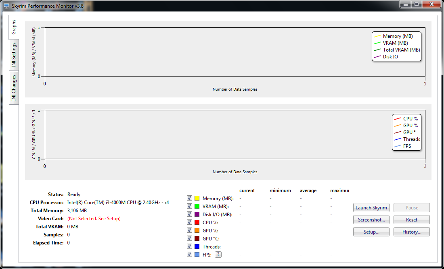Open the Setup dialog
Image resolution: width=444 pixels, height=269 pixels.
point(371,232)
